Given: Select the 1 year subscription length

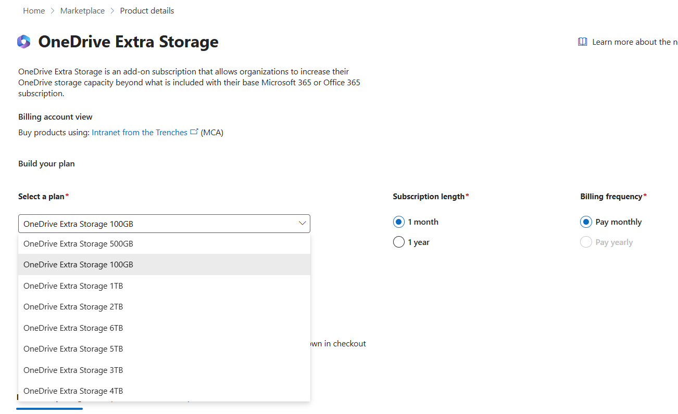Looking at the screenshot, I should pyautogui.click(x=399, y=242).
